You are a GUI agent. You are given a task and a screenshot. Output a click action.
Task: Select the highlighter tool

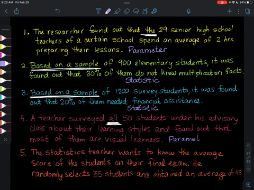[x=117, y=12]
